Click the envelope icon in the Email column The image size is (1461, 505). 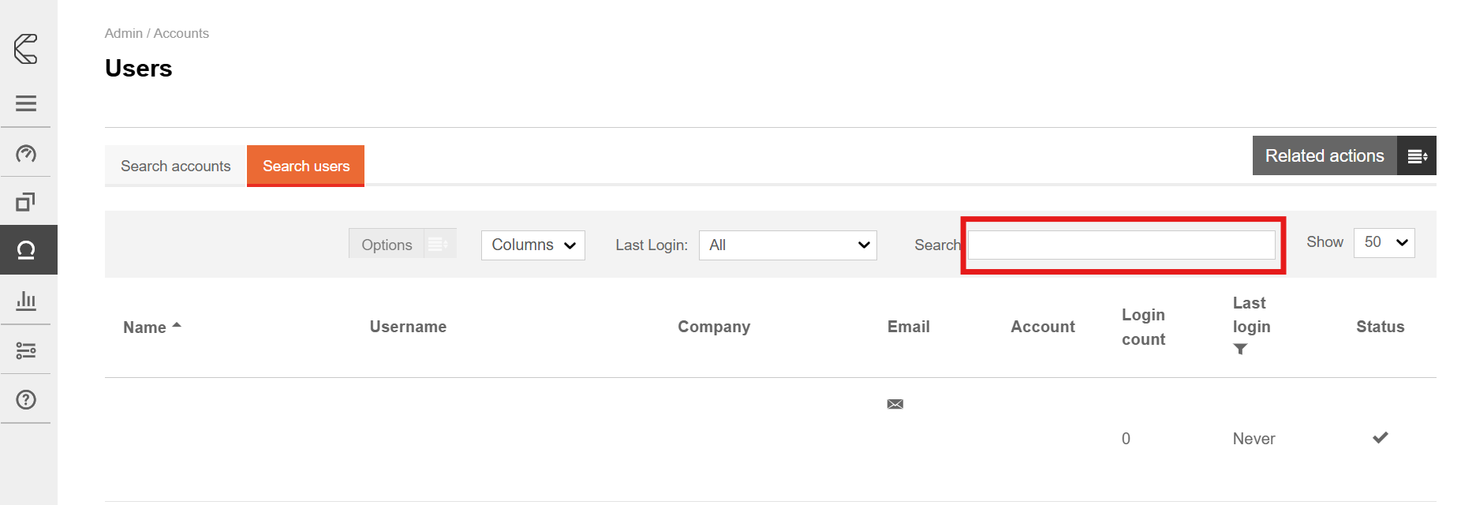pyautogui.click(x=895, y=404)
